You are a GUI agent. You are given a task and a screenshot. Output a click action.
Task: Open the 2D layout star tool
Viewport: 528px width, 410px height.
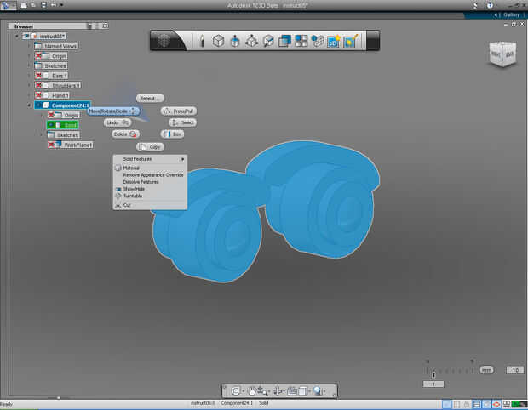coord(334,41)
